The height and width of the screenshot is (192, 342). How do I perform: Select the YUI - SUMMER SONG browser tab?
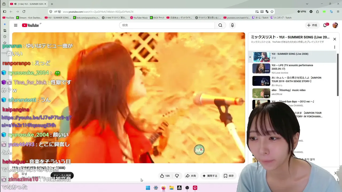coord(28,4)
